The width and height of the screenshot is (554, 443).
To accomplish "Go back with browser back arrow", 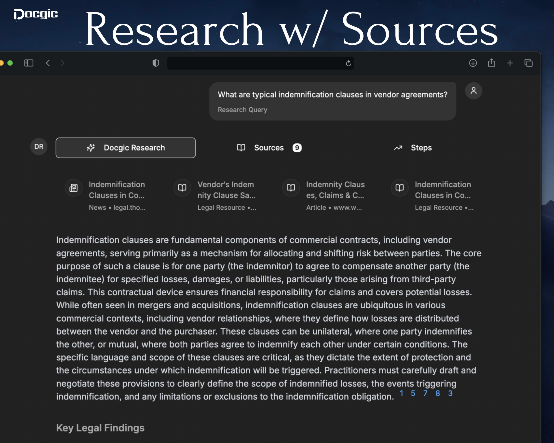I will 48,63.
